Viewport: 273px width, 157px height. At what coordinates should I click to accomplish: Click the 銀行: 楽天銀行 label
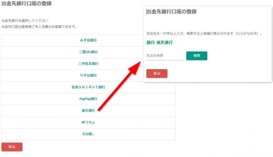click(160, 43)
